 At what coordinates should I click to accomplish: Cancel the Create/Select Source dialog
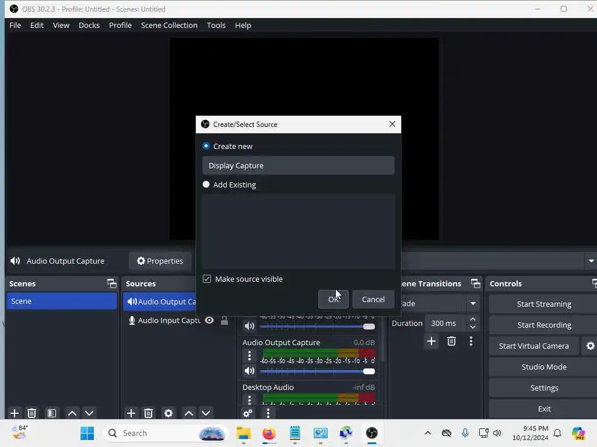(373, 299)
